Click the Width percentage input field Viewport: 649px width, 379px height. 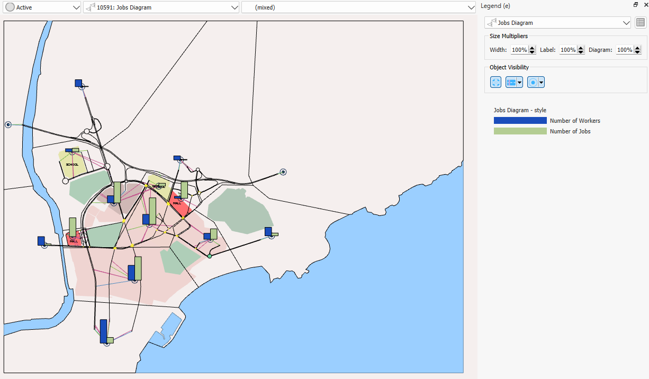pyautogui.click(x=519, y=50)
